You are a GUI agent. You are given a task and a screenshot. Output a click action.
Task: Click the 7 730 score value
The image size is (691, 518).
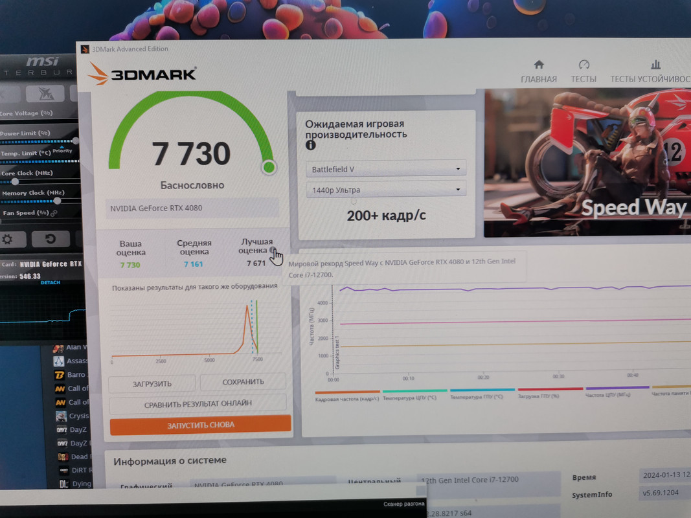point(191,153)
